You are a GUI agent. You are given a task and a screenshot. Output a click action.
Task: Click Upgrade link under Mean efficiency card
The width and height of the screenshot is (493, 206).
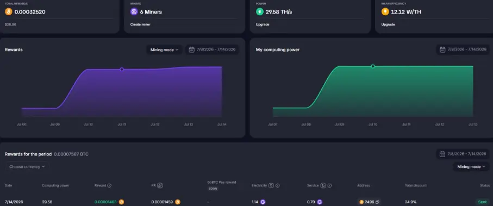[x=388, y=24]
